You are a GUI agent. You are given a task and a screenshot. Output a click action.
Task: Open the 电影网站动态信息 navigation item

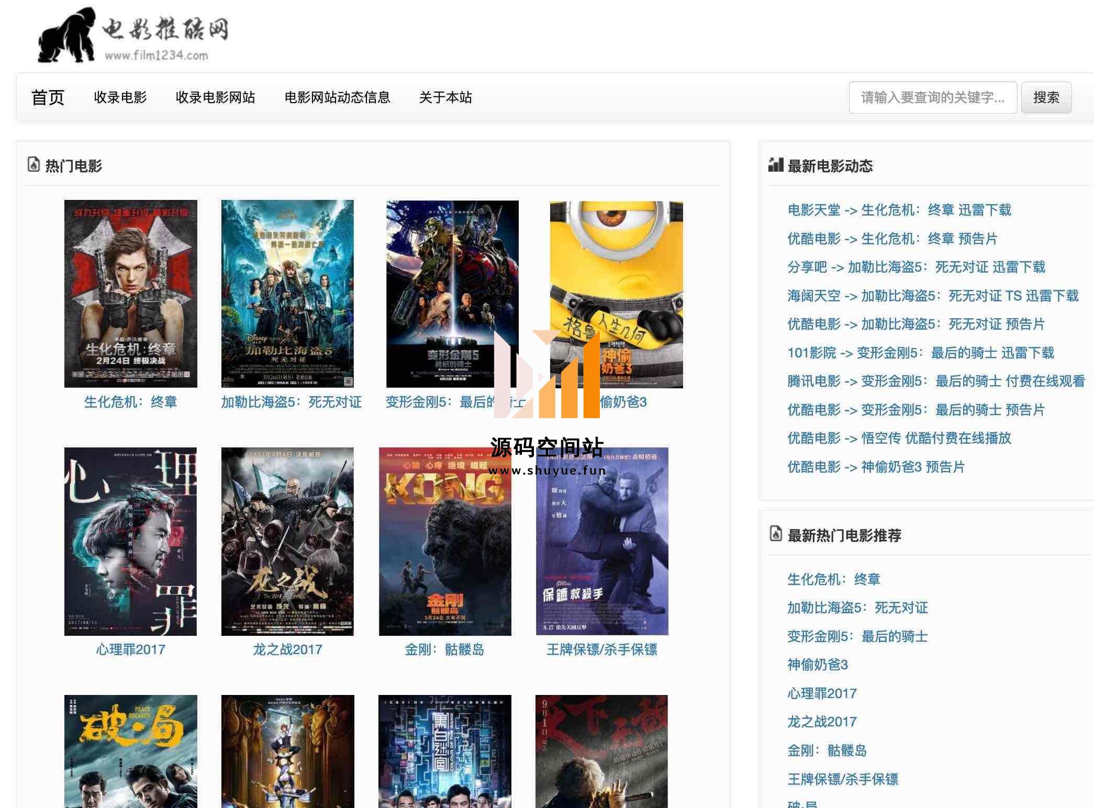[337, 97]
